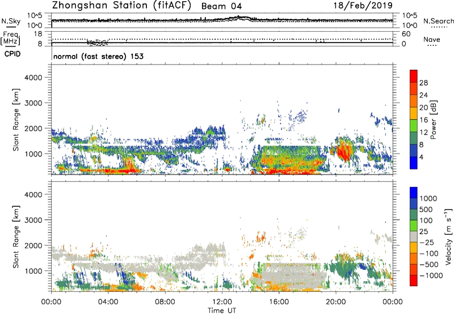Click the 'N.Search' legend label

(x=438, y=21)
